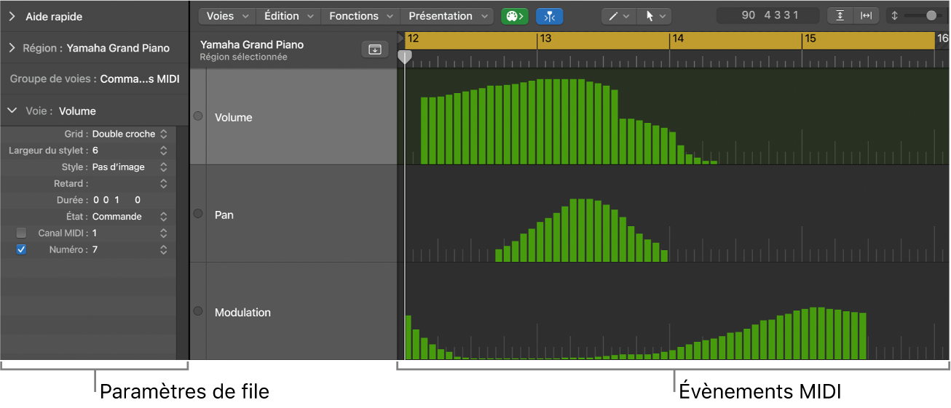951x408 pixels.
Task: Collapse the Voie Volume disclosure triangle
Action: (x=12, y=111)
